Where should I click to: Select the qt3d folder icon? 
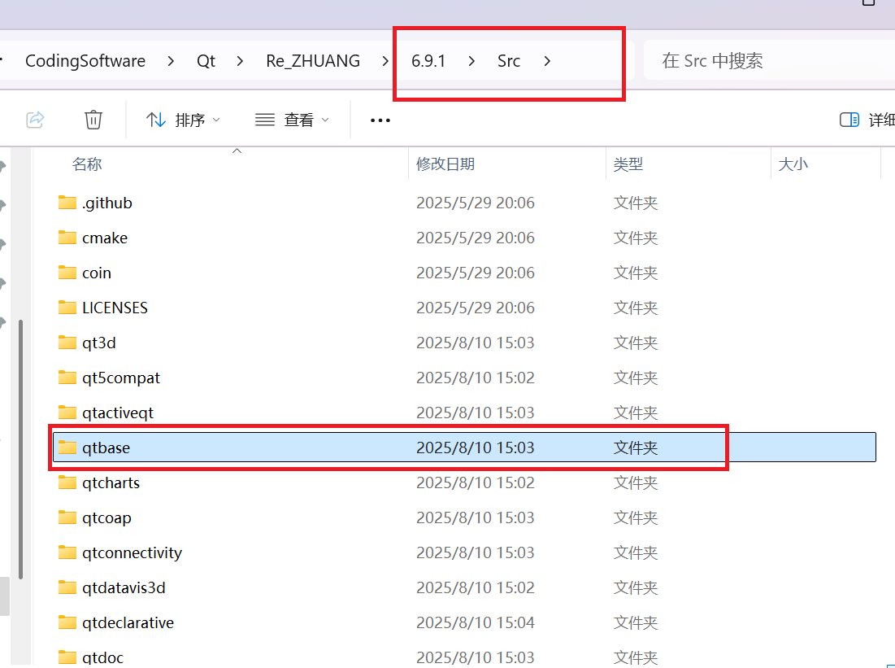pos(67,343)
